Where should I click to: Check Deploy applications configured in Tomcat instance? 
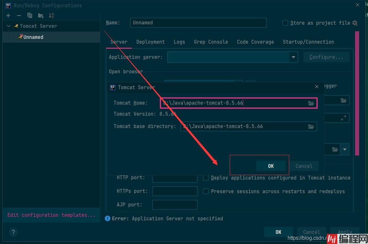pyautogui.click(x=206, y=178)
